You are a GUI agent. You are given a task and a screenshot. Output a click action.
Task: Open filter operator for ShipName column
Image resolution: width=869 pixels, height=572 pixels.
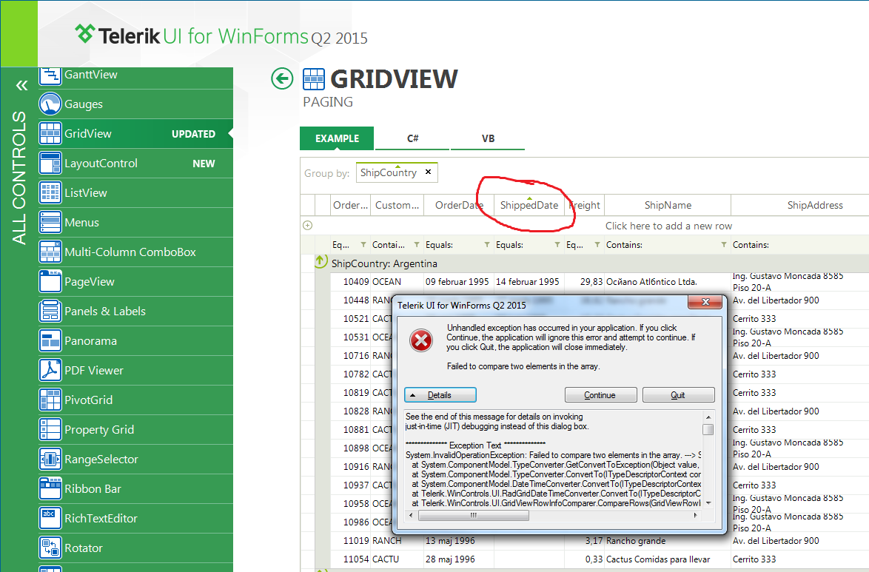[723, 244]
